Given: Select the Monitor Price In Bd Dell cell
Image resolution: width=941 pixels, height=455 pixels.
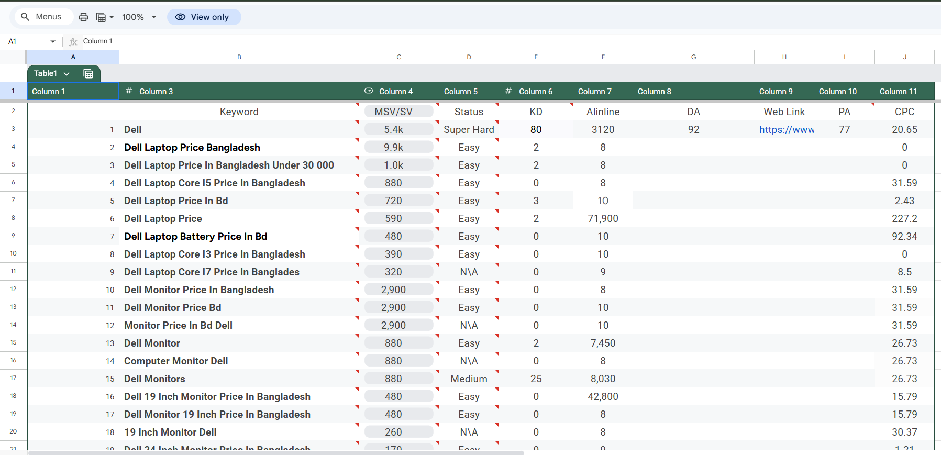Looking at the screenshot, I should coord(239,325).
